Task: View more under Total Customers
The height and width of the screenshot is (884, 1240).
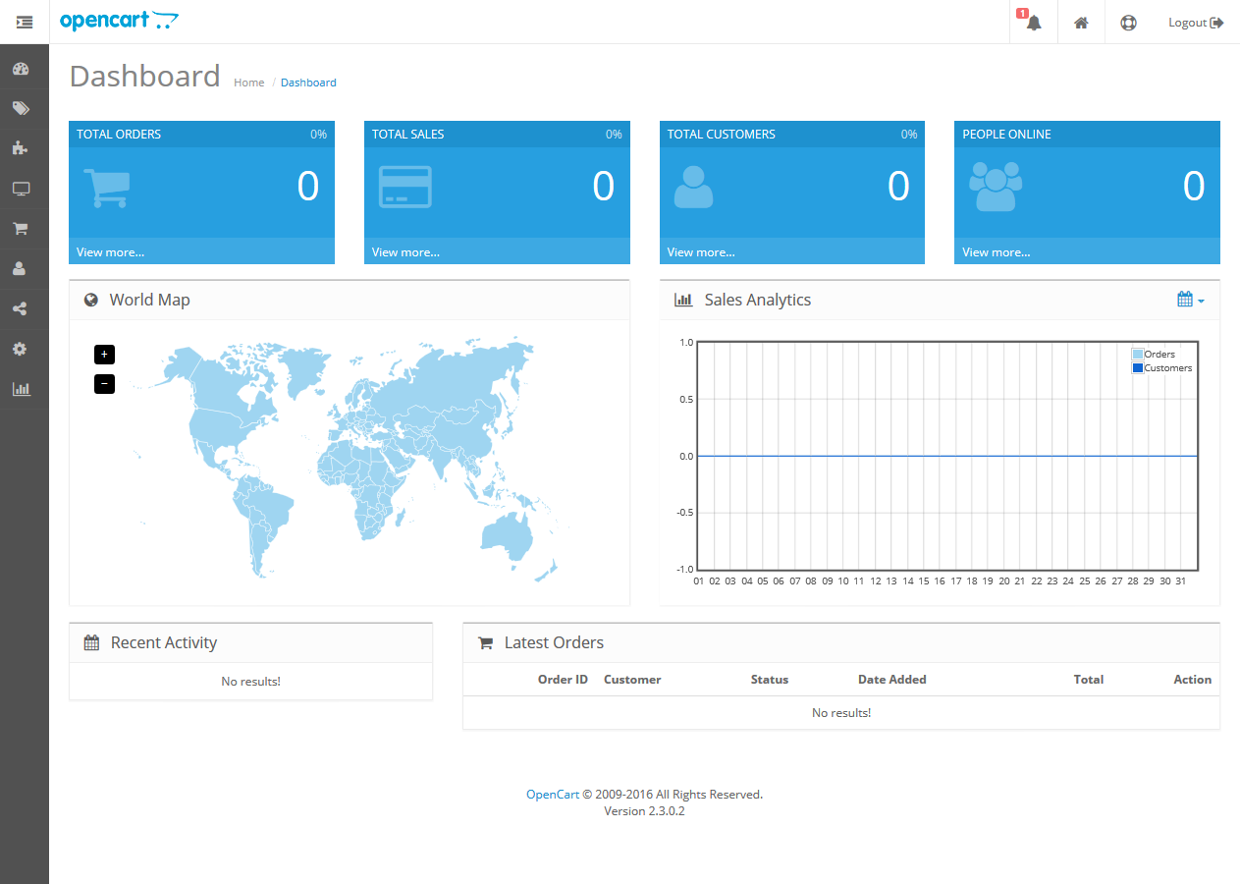Action: [701, 252]
